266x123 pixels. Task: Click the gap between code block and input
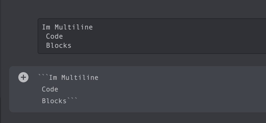click(x=127, y=60)
